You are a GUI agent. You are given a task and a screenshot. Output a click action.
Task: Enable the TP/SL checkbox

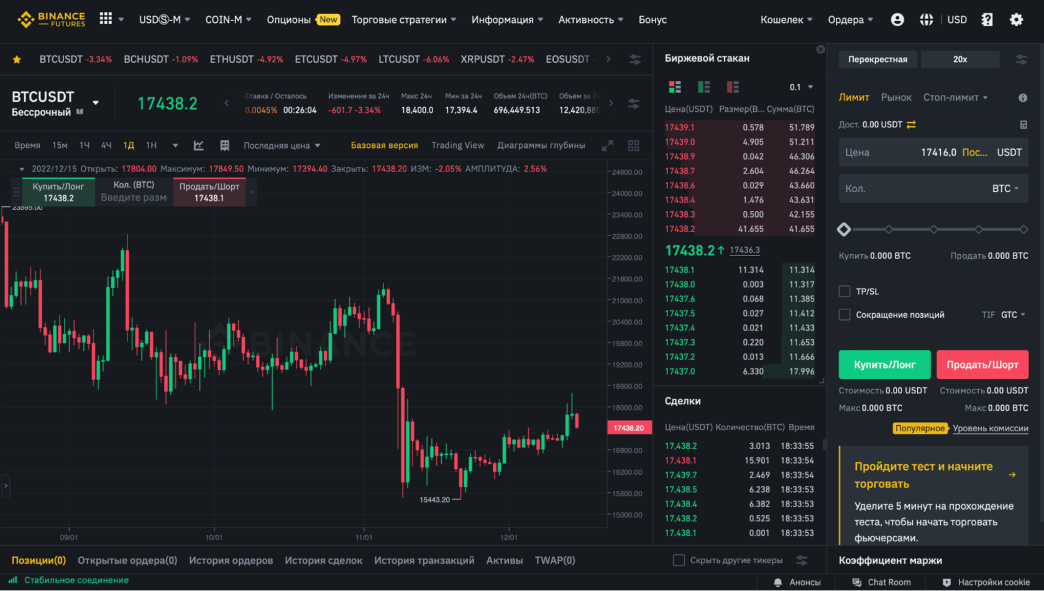pos(845,291)
